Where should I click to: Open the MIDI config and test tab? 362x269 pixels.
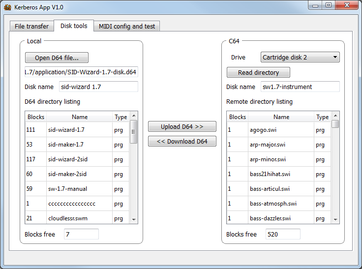tap(127, 26)
